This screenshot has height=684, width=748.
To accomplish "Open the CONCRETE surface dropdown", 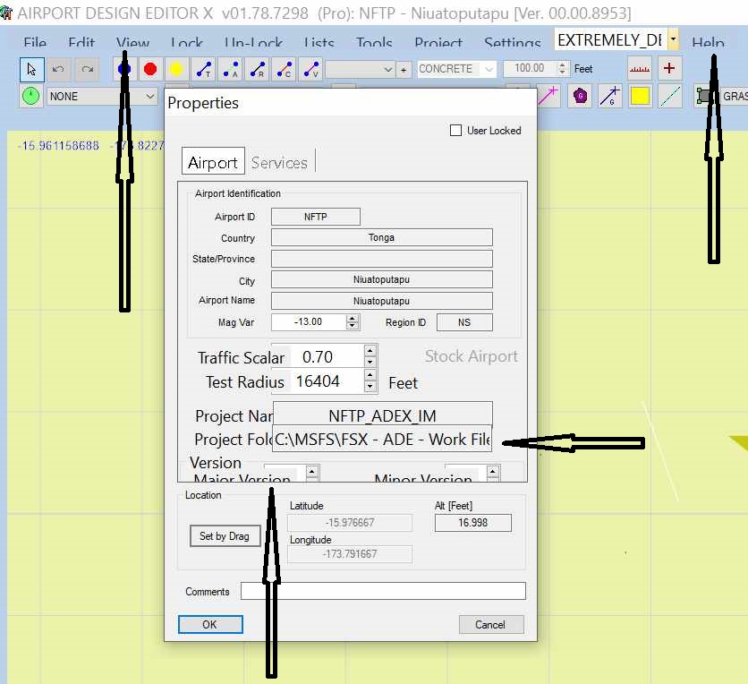I will tap(489, 69).
